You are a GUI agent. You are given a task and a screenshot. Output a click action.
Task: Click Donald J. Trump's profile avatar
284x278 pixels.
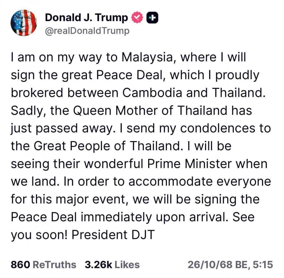(24, 23)
